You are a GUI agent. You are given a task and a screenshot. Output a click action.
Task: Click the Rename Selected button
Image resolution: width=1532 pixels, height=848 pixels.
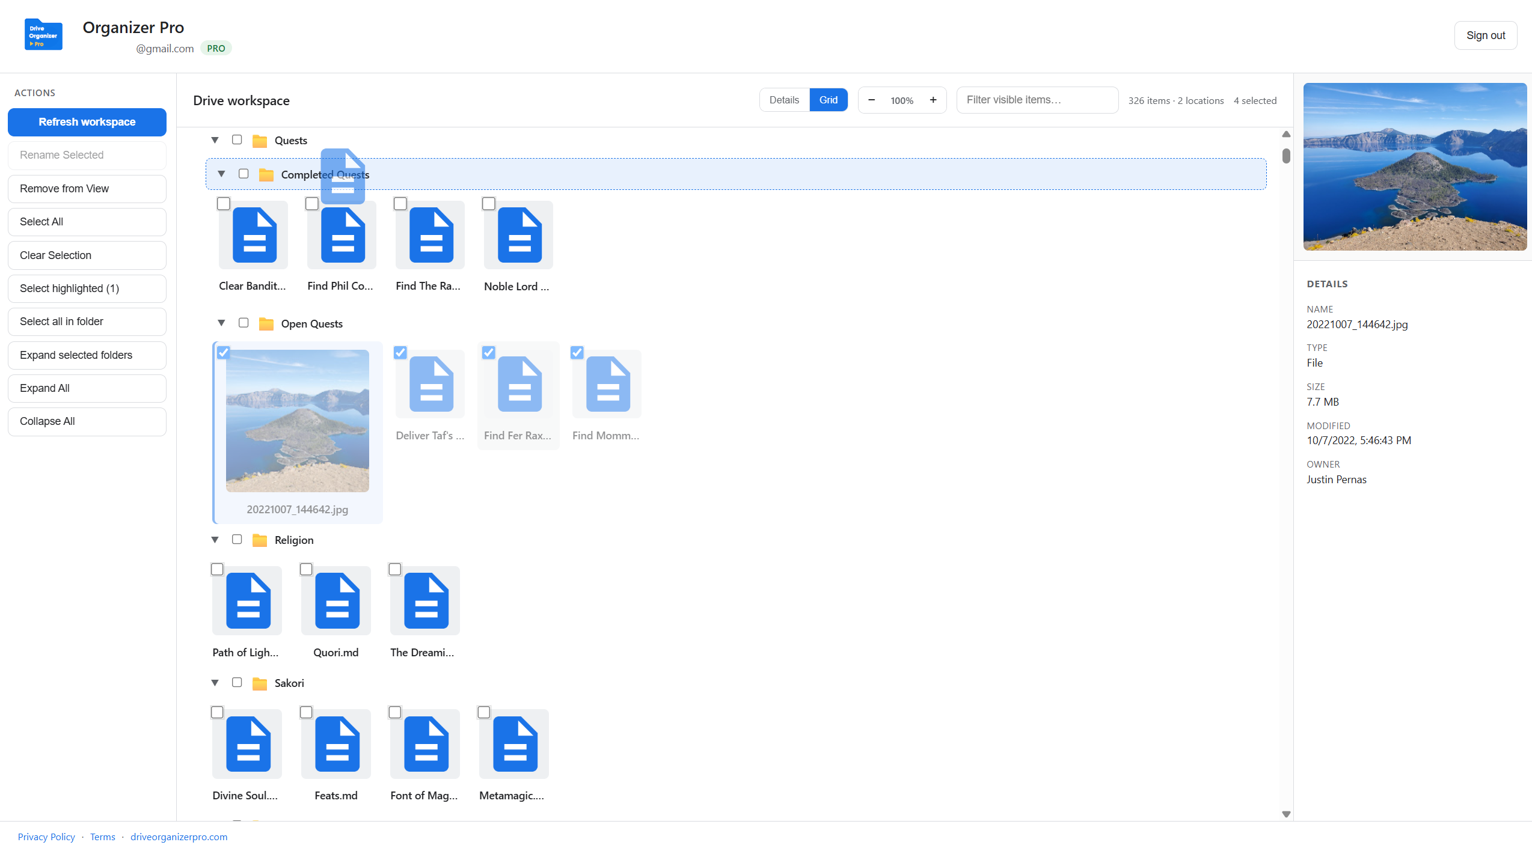point(87,155)
